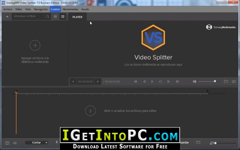
Task: Switch library to grid view
Action: point(63,17)
